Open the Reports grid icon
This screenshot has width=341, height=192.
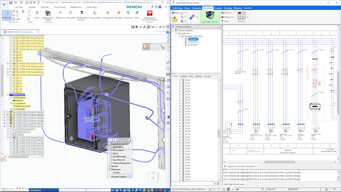point(241,16)
